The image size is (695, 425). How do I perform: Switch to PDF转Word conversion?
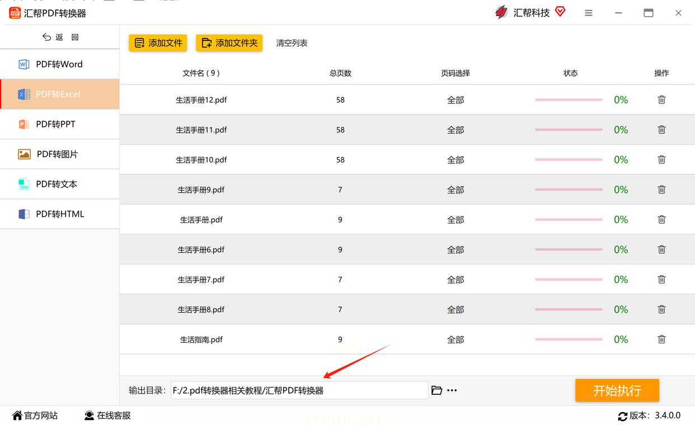pyautogui.click(x=60, y=64)
